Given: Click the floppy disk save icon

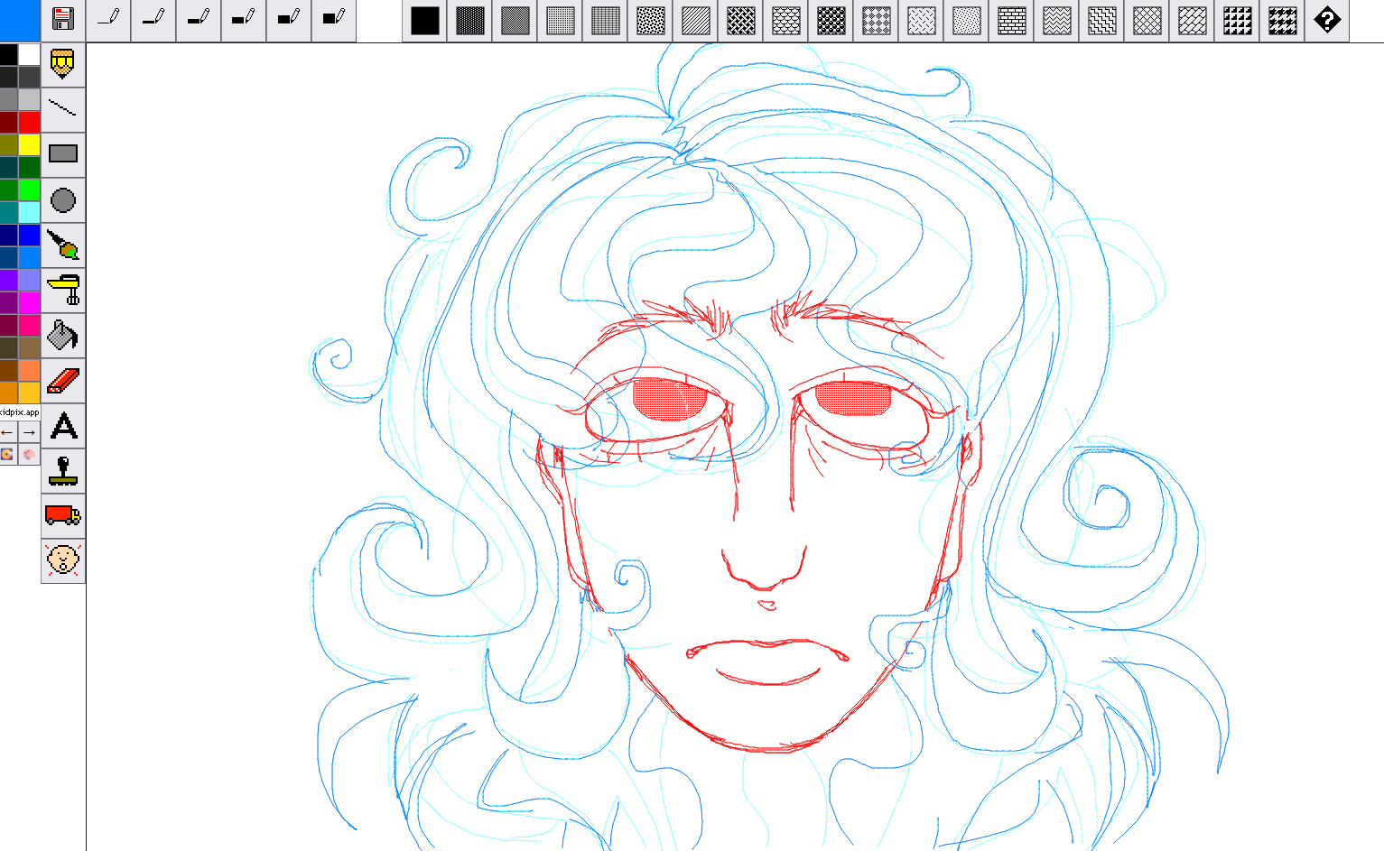Looking at the screenshot, I should pos(63,19).
